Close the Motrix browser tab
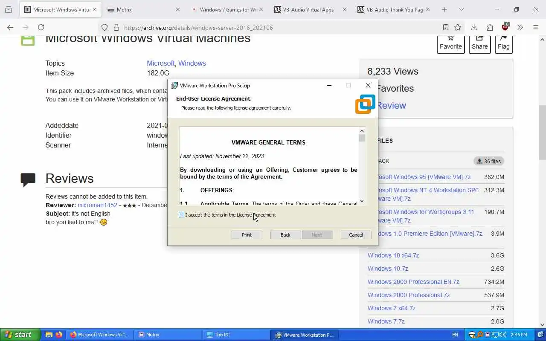This screenshot has height=341, width=546. 178,9
